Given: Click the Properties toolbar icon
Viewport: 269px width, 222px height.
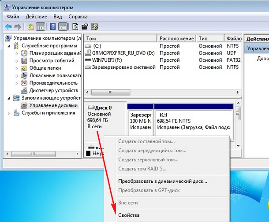Looking at the screenshot, I should click(x=85, y=27).
